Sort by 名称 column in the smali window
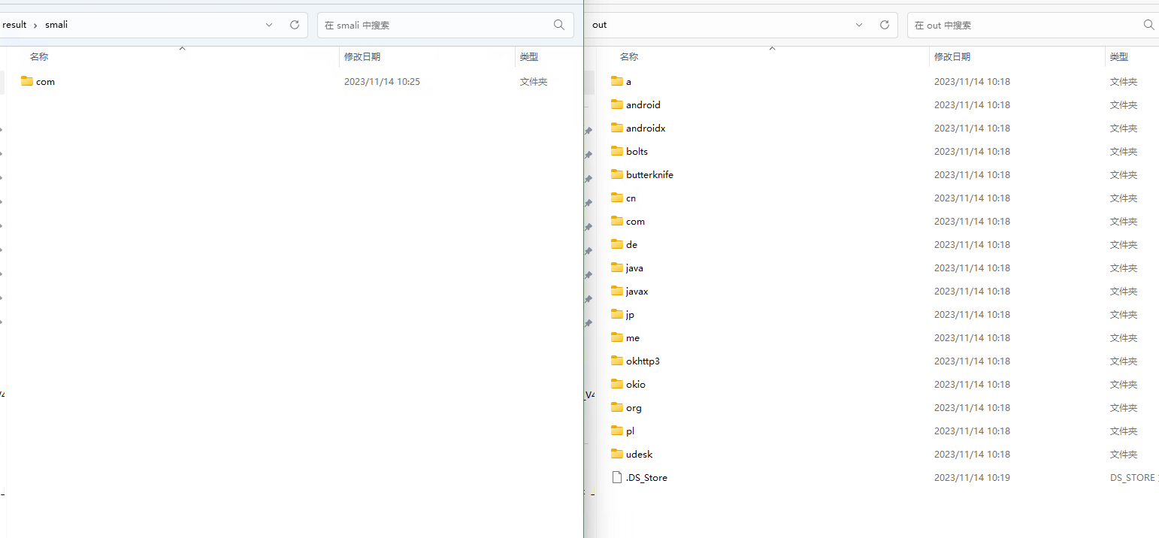 [x=39, y=56]
